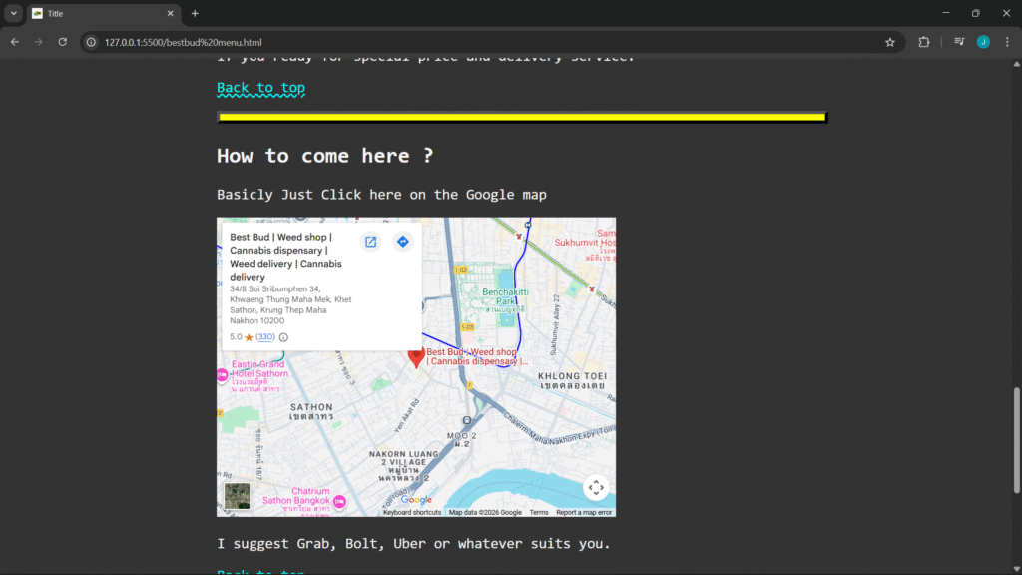The image size is (1022, 575).
Task: Open a new tab with the plus button
Action: [195, 13]
